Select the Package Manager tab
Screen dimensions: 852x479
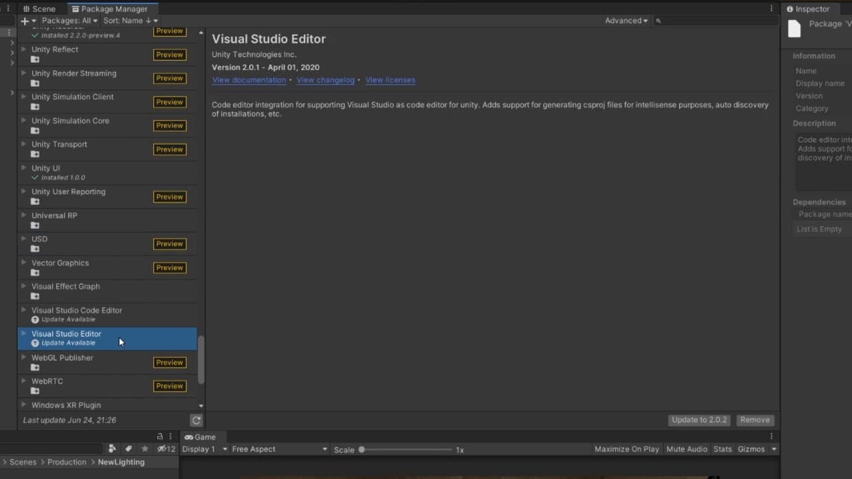110,9
